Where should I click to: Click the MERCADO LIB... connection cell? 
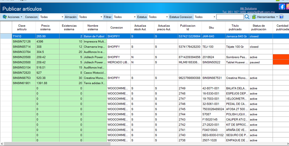[x=119, y=62]
